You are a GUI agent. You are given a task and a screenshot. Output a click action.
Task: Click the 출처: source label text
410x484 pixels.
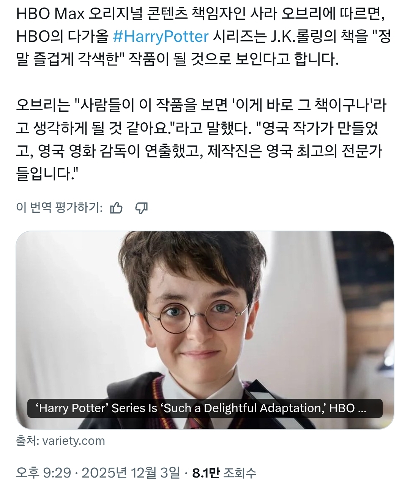(x=28, y=441)
